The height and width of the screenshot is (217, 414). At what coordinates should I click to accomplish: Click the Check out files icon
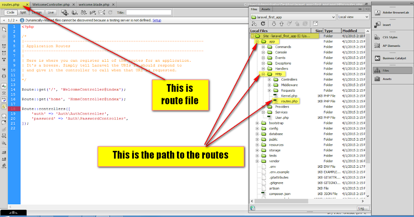point(289,23)
